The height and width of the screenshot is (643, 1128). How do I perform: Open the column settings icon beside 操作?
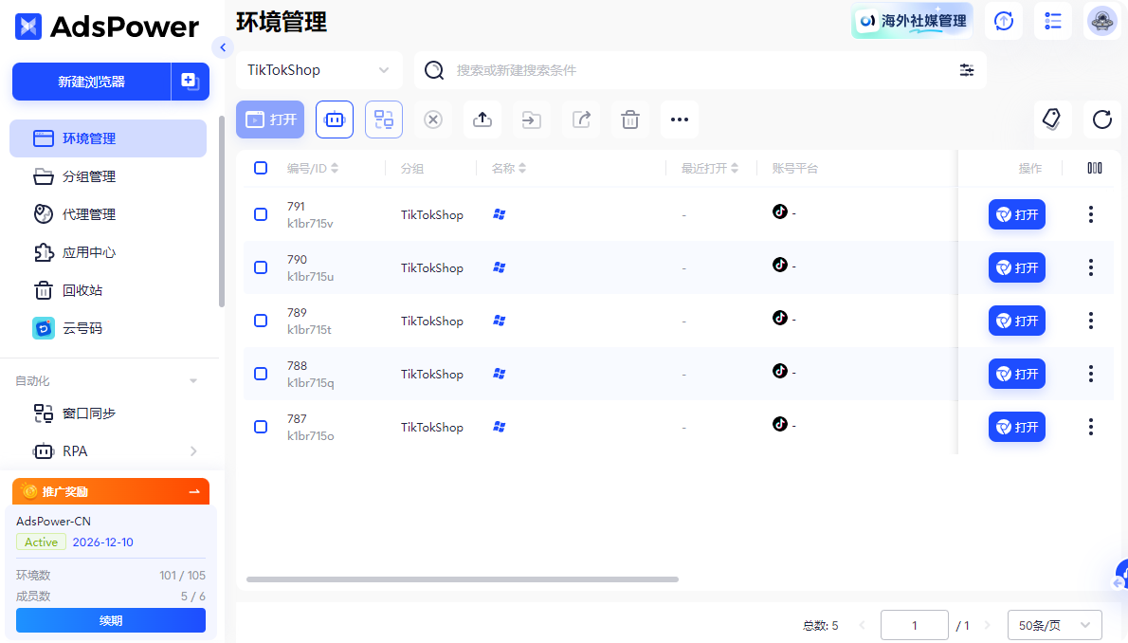(1095, 168)
